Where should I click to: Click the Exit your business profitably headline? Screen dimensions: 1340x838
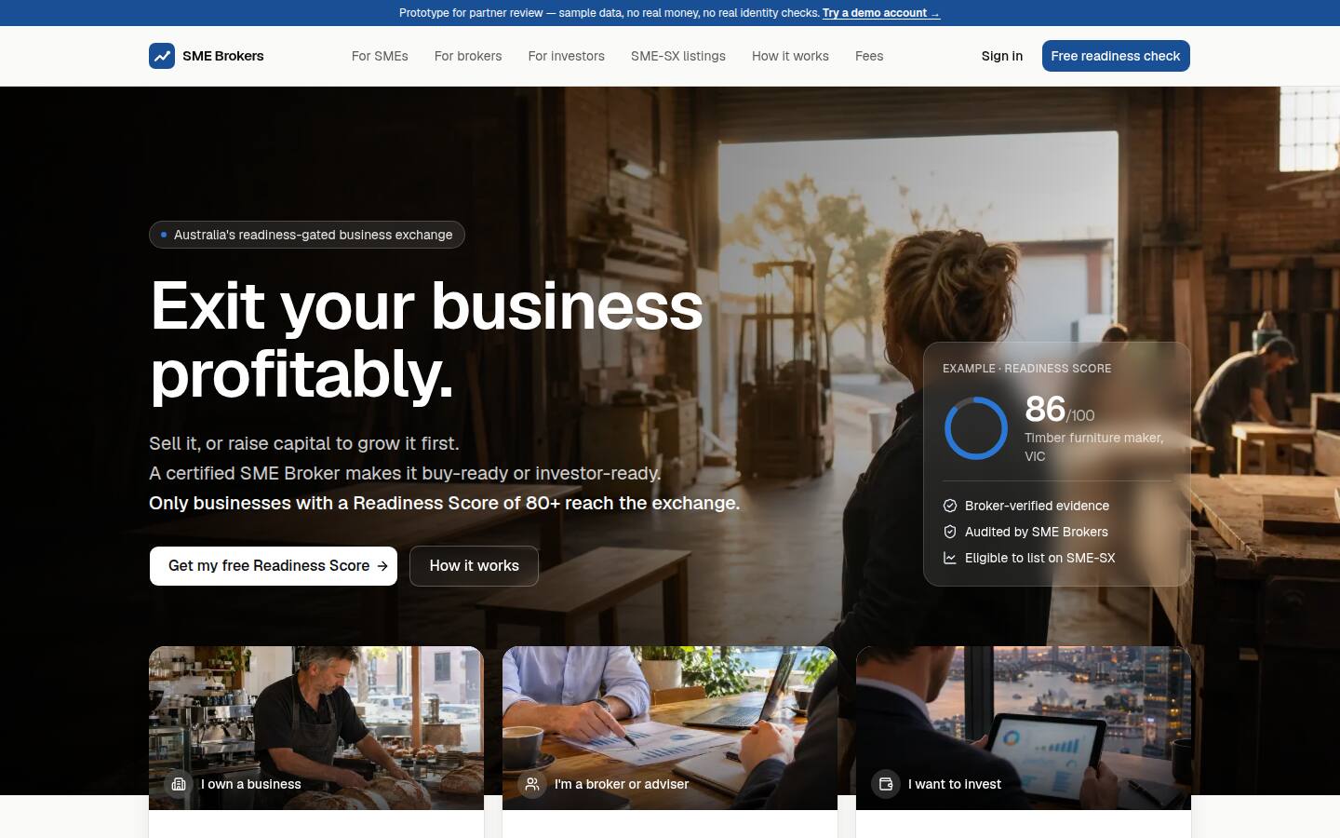[427, 340]
